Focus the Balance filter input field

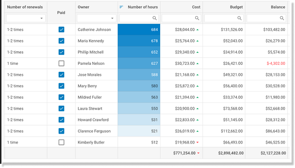(266, 18)
